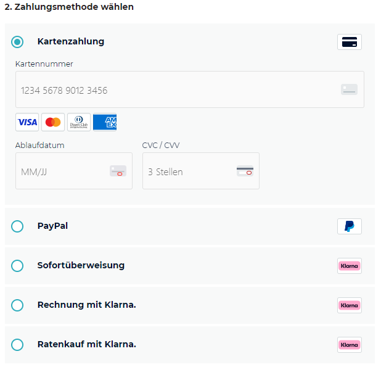Viewport: 381px width, 367px height.
Task: Select the Kartenzahlung radio button
Action: pos(17,42)
